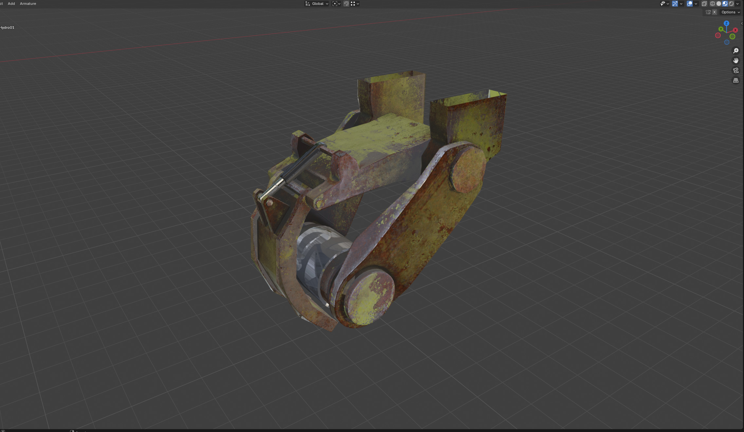Click the negative Z blue circle on gizmo
The width and height of the screenshot is (744, 432).
pos(727,42)
